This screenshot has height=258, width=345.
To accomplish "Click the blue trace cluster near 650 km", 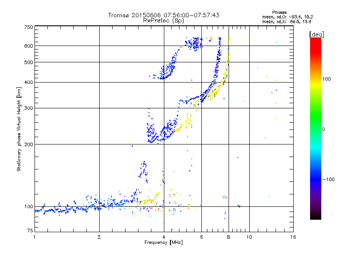I will [194, 43].
